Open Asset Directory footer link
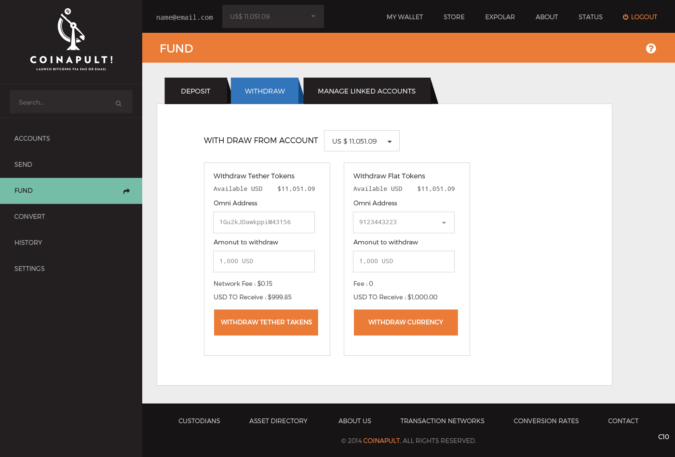This screenshot has height=457, width=675. pos(278,421)
